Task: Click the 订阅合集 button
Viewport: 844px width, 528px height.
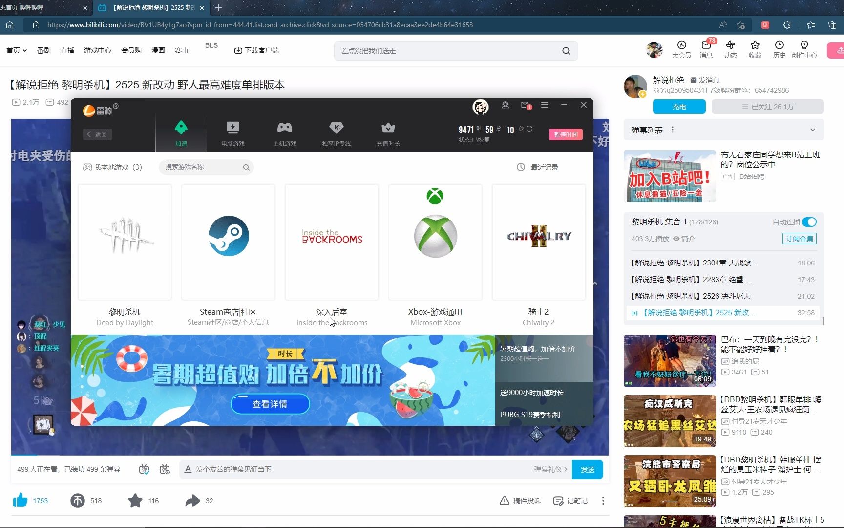Action: 800,239
